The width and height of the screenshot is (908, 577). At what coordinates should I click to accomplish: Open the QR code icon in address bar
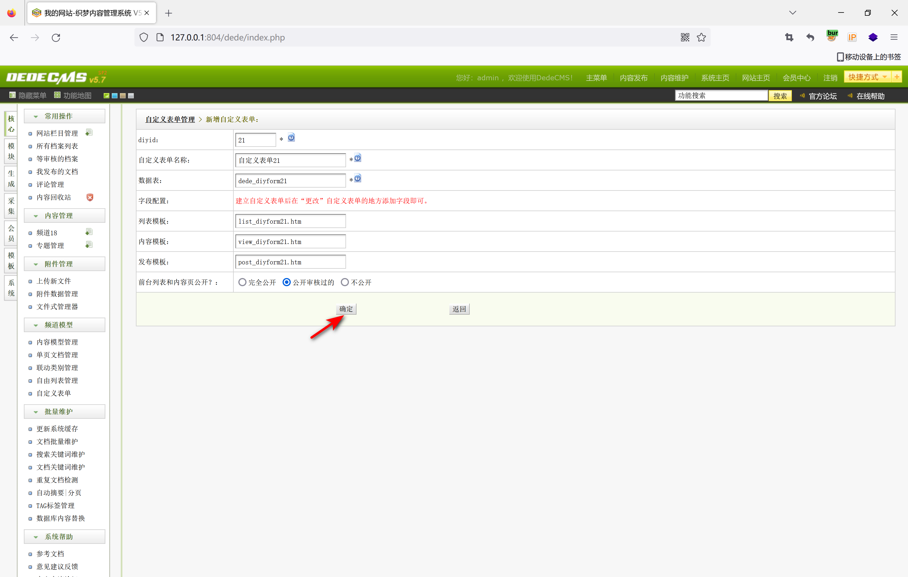[x=685, y=37]
